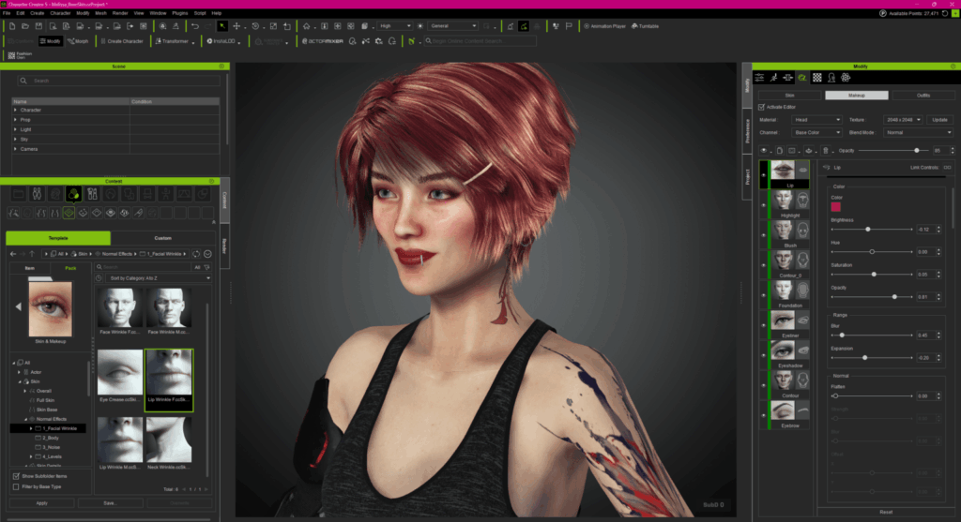Open the Material Head dropdown
The width and height of the screenshot is (961, 522).
[816, 120]
